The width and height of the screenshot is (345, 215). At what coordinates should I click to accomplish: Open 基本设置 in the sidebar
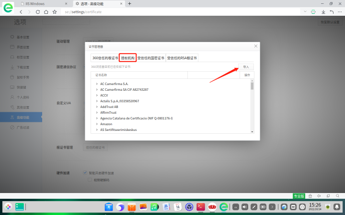(x=21, y=37)
